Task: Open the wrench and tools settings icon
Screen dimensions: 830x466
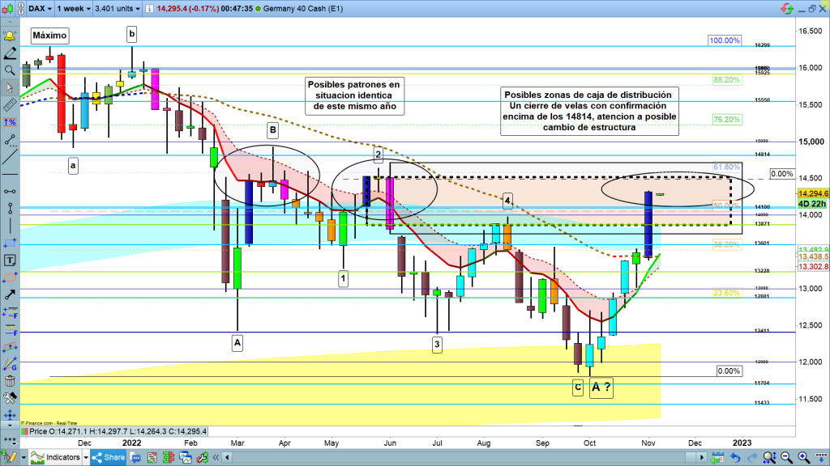Action: 10,398
